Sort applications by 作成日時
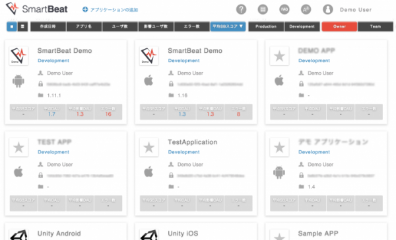 (48, 26)
